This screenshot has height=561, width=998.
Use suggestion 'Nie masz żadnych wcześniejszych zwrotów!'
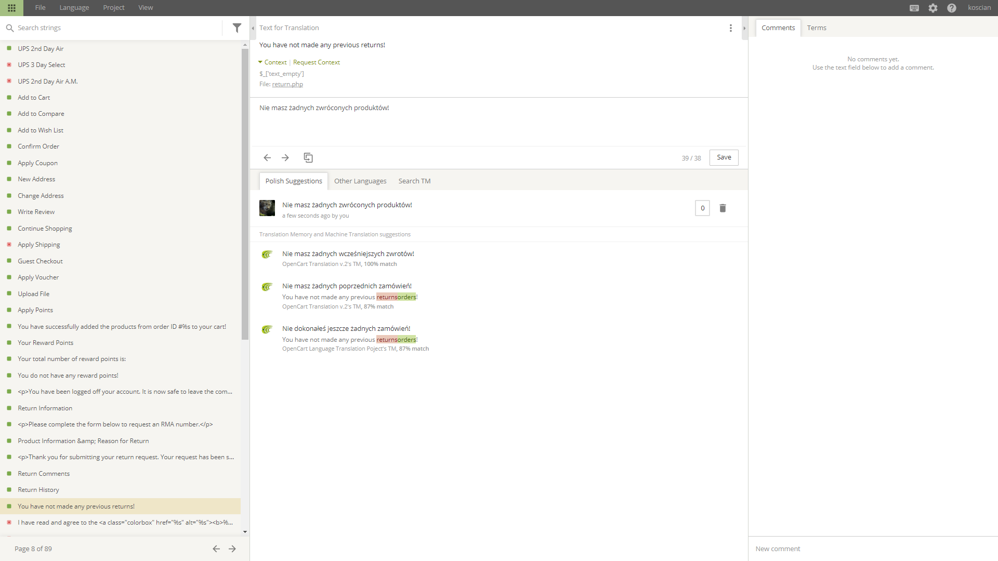tap(348, 254)
